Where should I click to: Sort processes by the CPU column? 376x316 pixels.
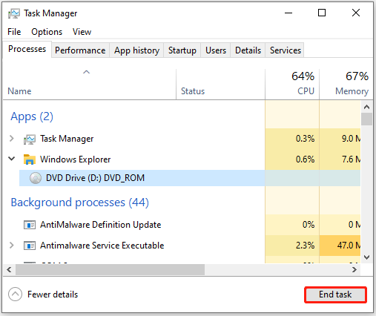(292, 85)
